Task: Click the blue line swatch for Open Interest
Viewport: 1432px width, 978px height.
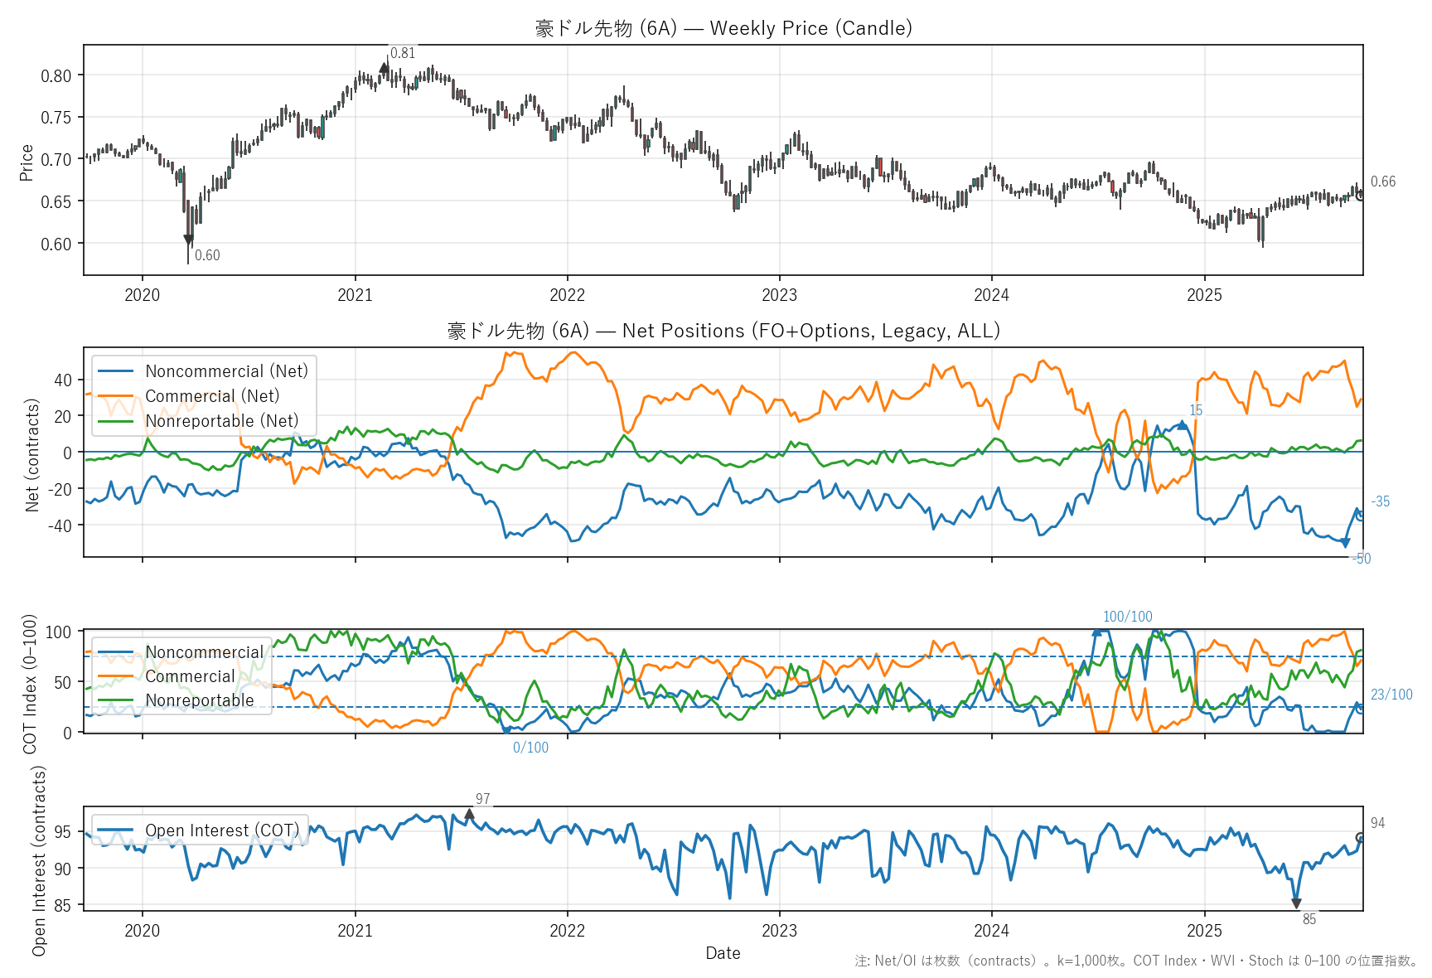Action: tap(116, 830)
